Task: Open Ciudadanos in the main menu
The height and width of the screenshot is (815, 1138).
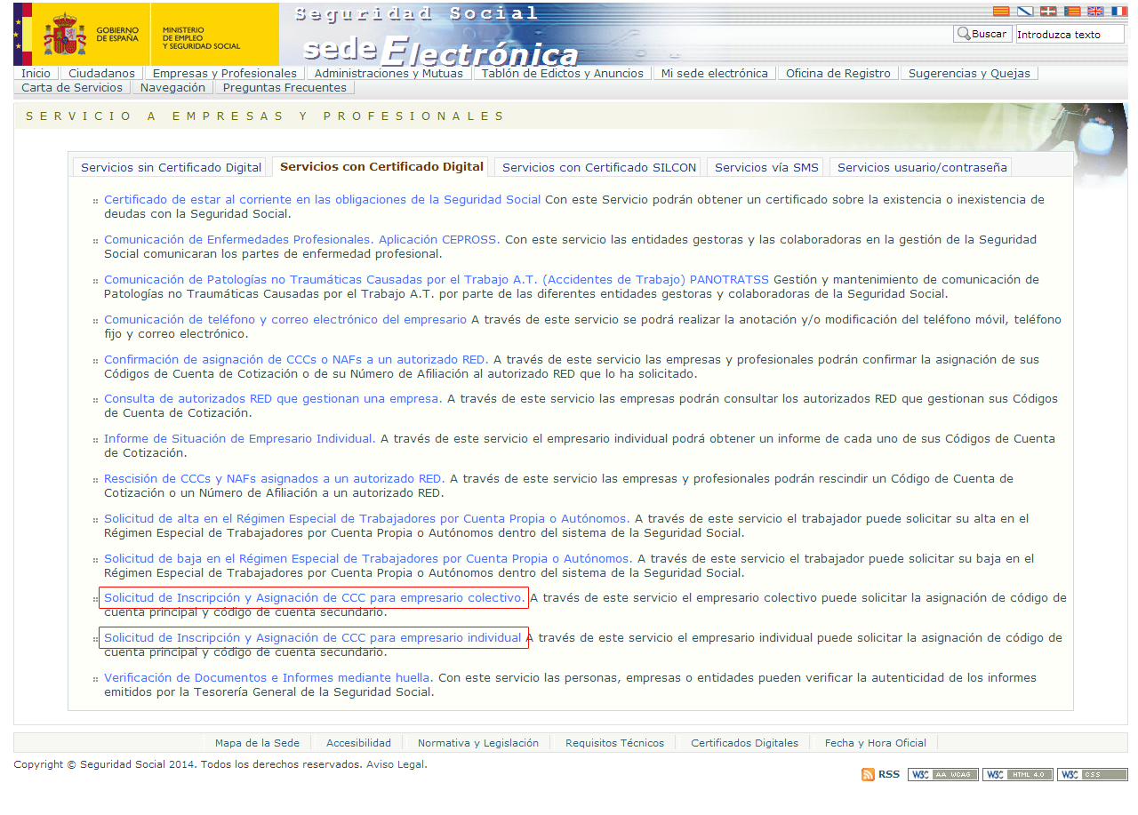Action: (x=101, y=74)
